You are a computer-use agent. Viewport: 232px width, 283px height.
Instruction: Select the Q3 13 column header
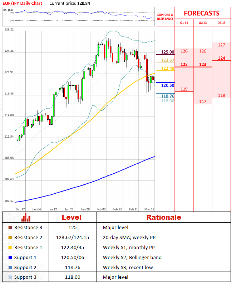[222, 23]
